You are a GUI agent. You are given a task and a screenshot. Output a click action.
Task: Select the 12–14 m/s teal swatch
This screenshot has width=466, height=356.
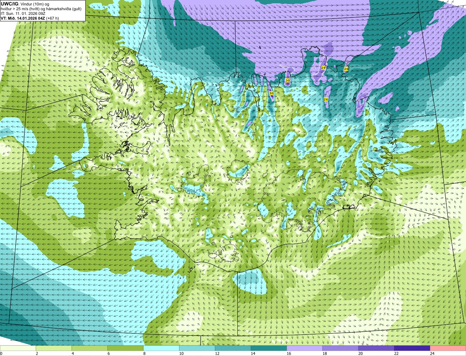tap(233, 348)
